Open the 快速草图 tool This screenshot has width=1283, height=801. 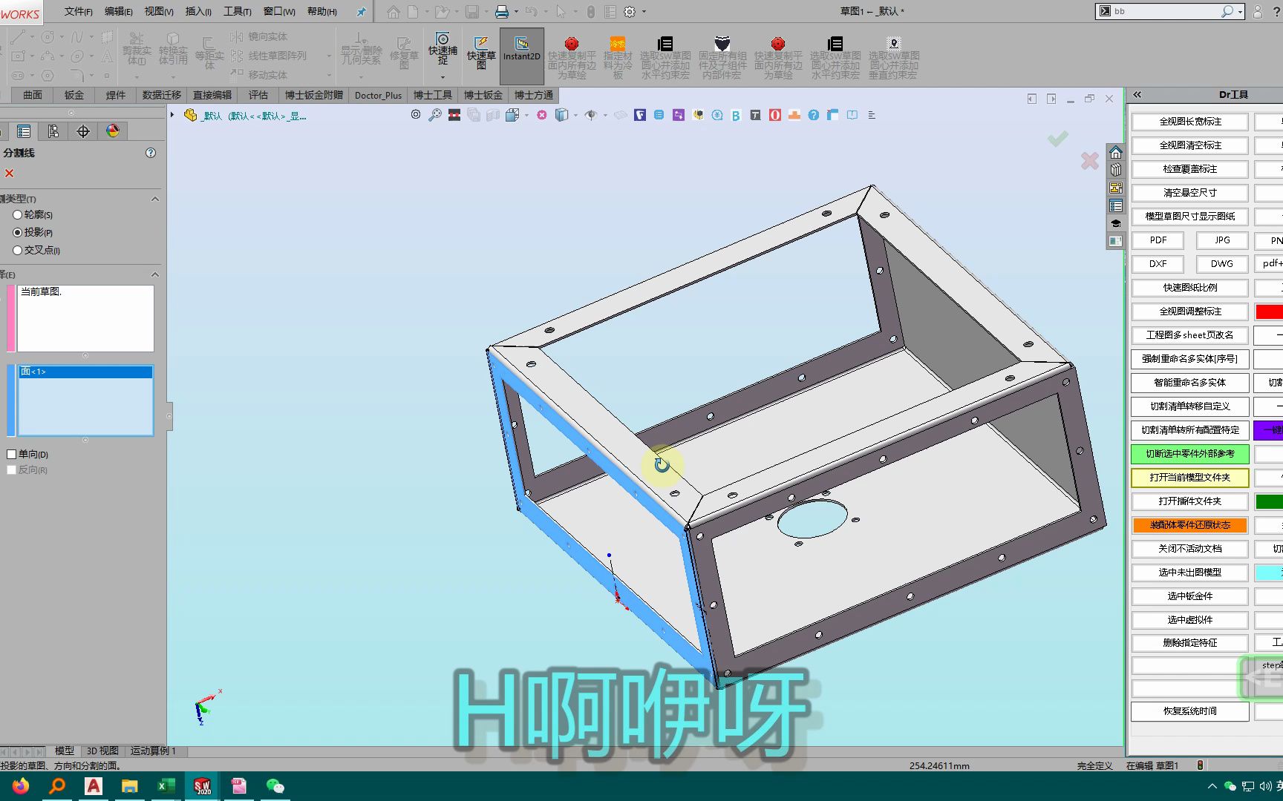[481, 52]
